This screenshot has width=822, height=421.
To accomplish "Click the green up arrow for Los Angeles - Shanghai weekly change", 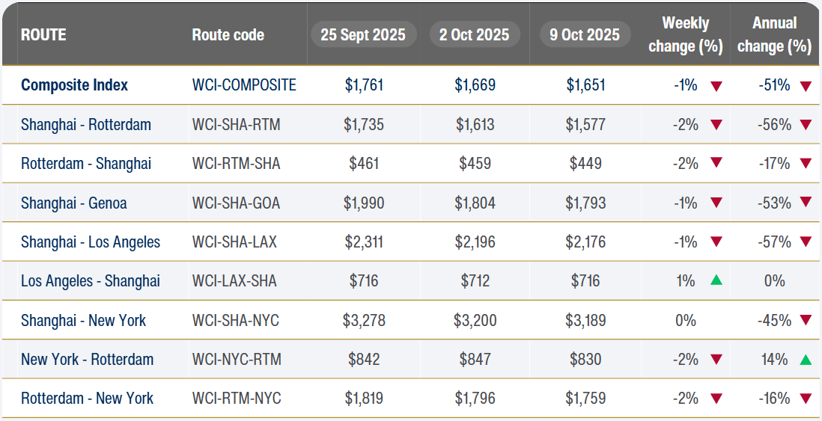I will pyautogui.click(x=716, y=281).
